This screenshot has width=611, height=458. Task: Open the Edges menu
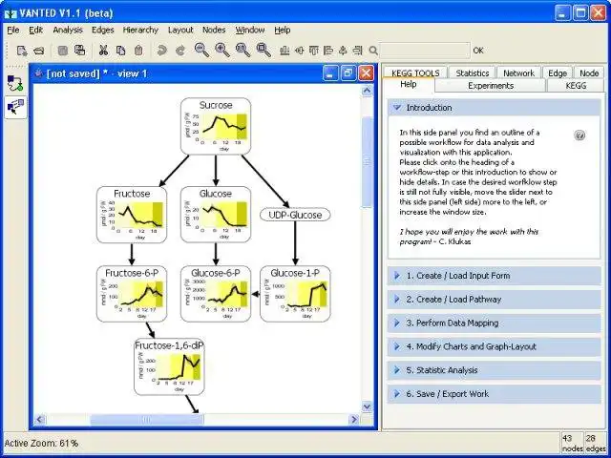(x=103, y=30)
